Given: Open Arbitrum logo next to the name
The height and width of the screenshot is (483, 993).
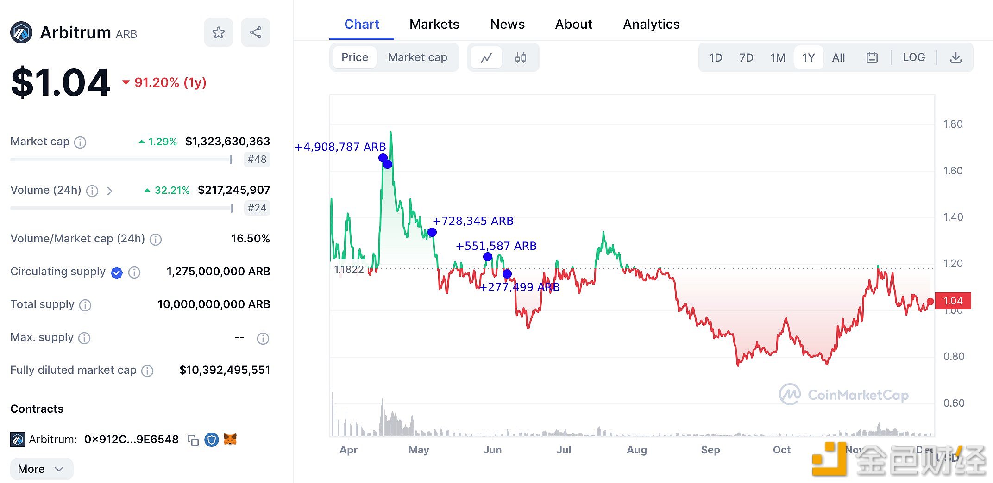Looking at the screenshot, I should click(x=21, y=33).
